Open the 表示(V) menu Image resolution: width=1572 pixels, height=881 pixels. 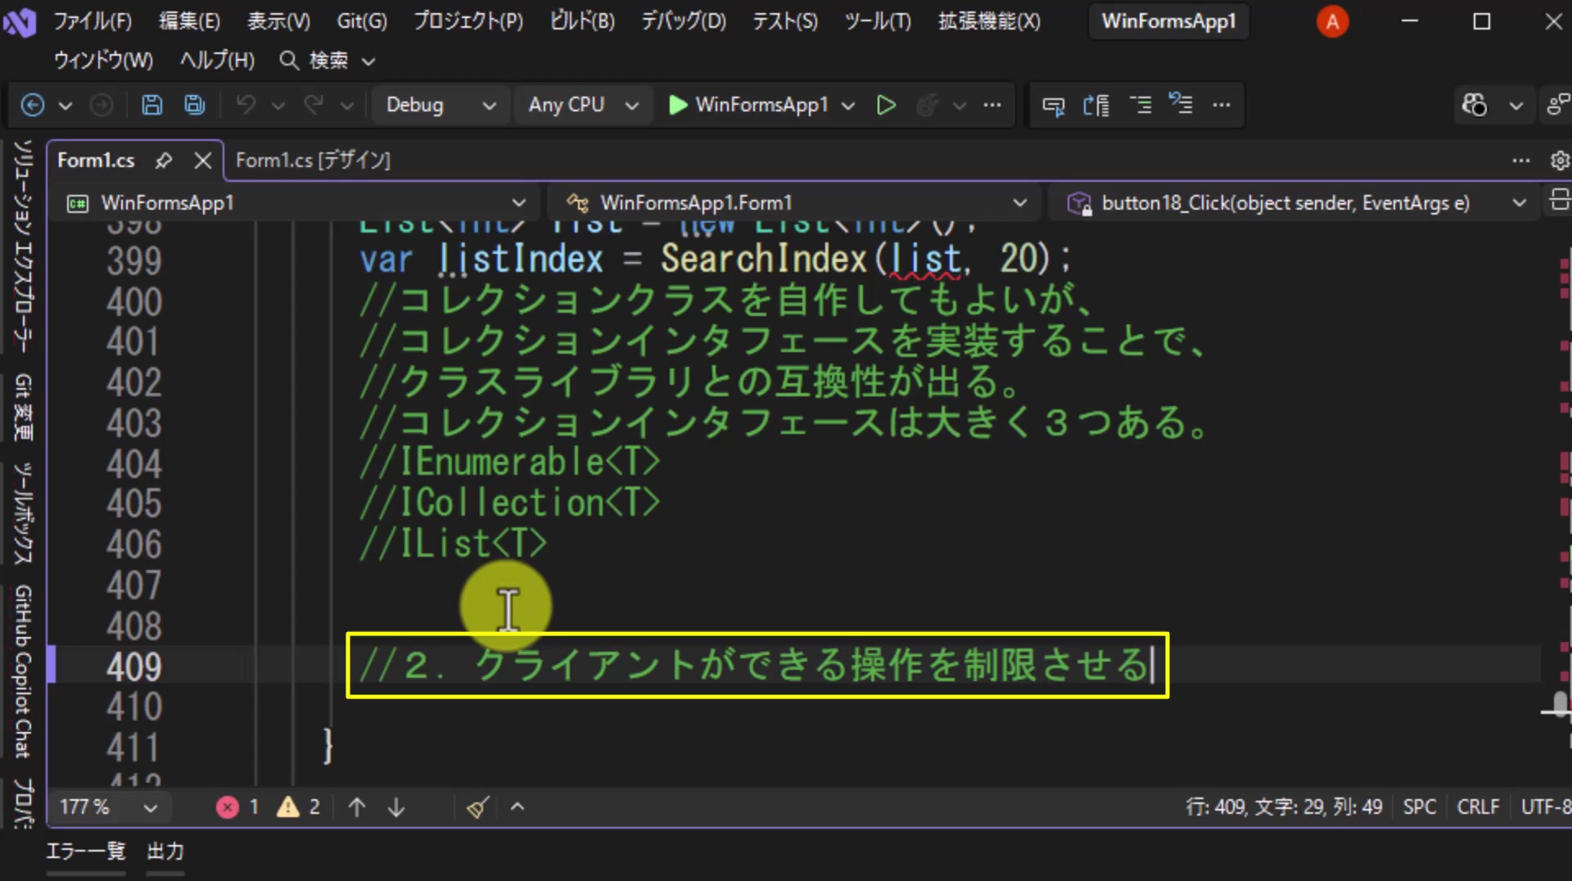point(279,21)
